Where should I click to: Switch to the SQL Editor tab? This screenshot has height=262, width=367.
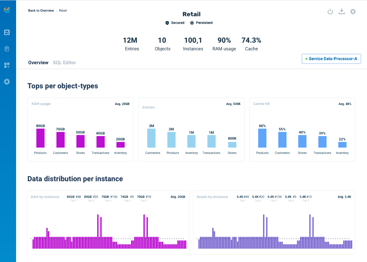click(64, 63)
